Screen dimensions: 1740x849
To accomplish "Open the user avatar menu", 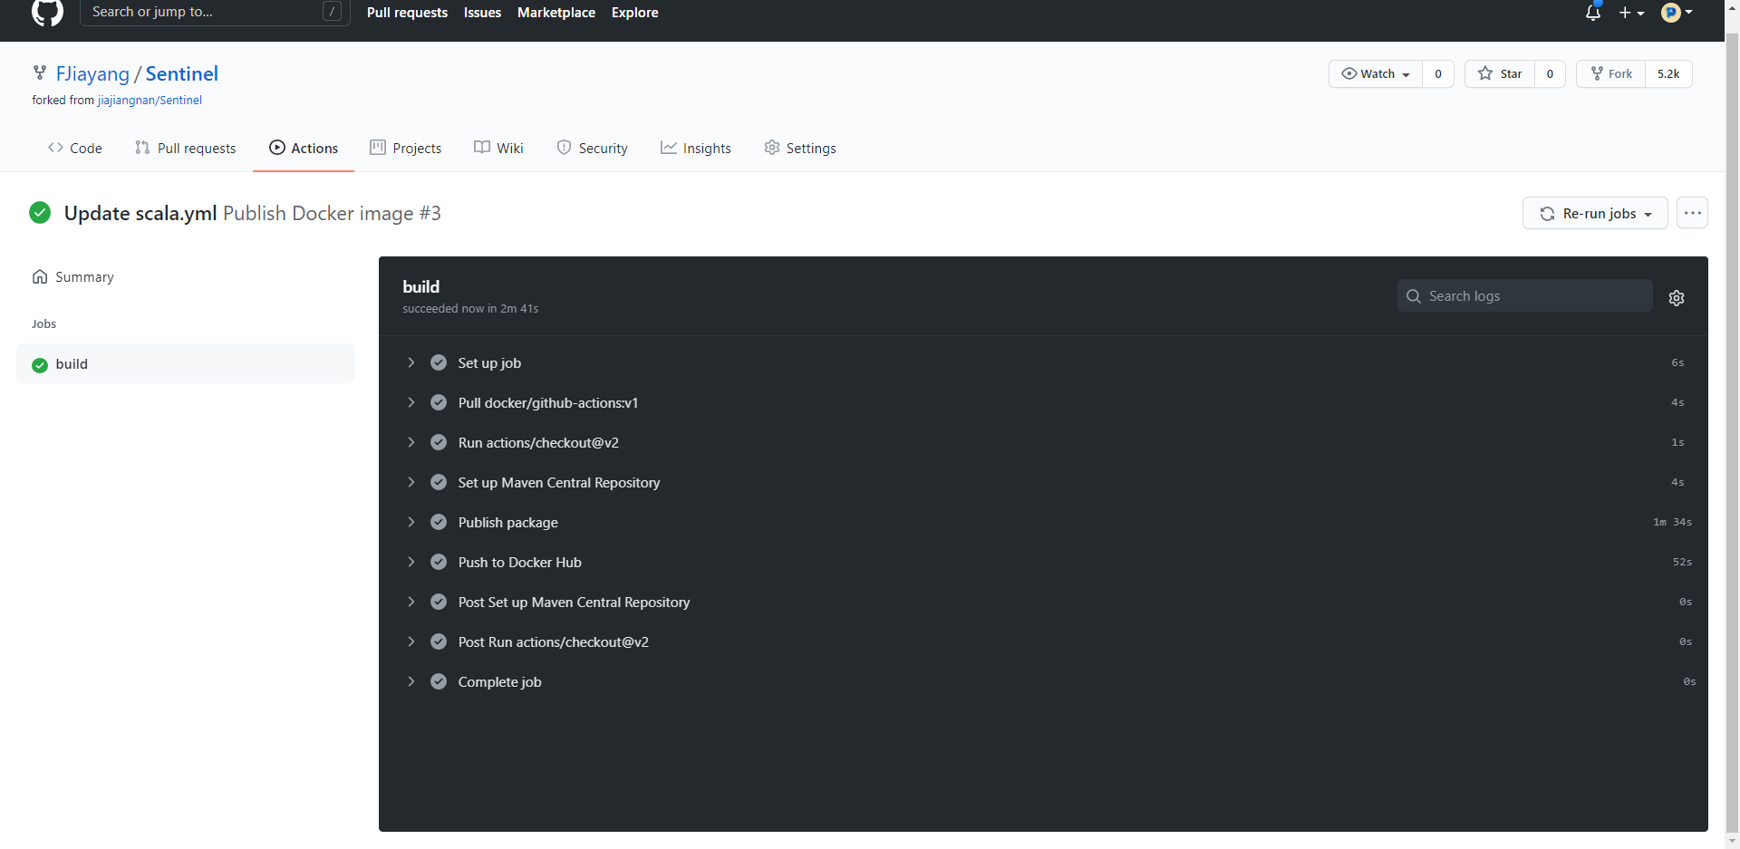I will pos(1676,13).
